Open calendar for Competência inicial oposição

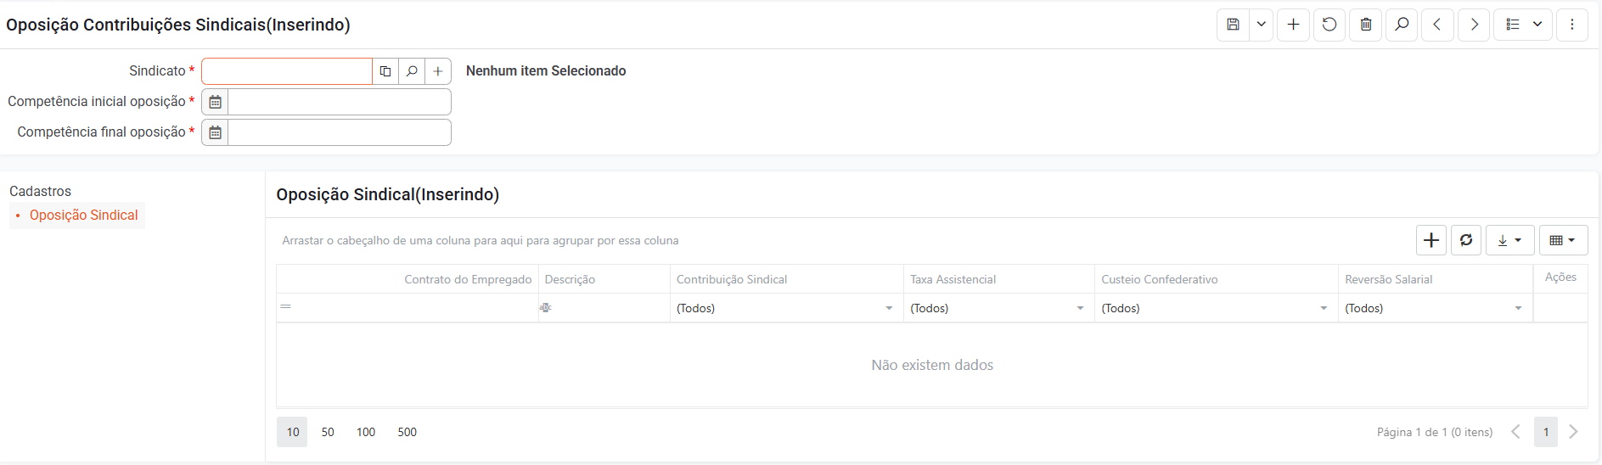216,102
